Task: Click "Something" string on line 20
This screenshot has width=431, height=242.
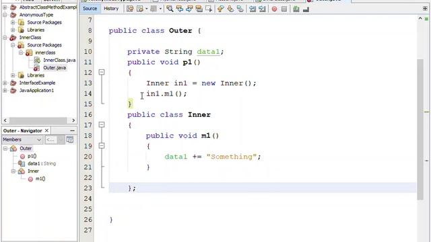Action: click(231, 157)
